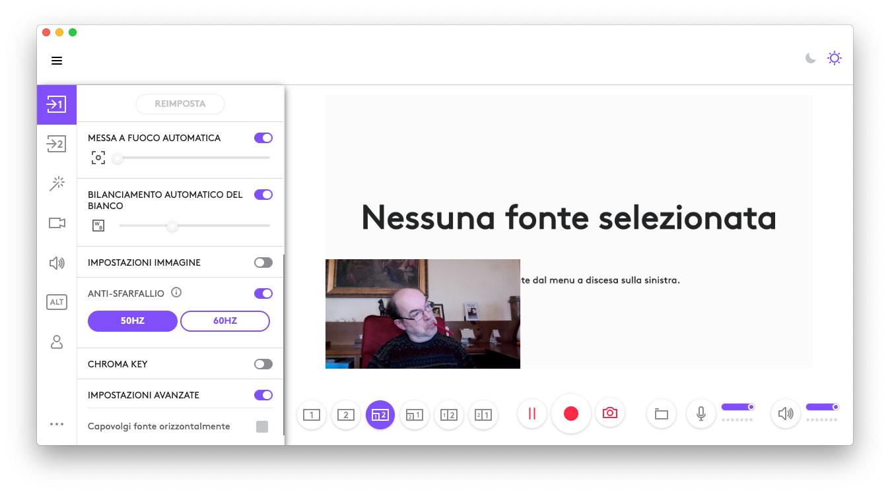Open effects magic wand sidebar icon
The image size is (890, 494).
57,183
